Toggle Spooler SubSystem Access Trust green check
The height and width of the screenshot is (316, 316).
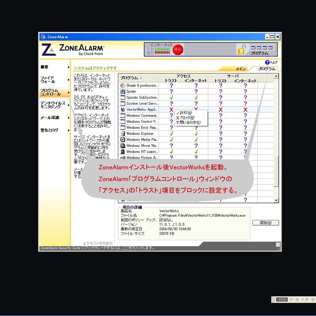pos(171,98)
